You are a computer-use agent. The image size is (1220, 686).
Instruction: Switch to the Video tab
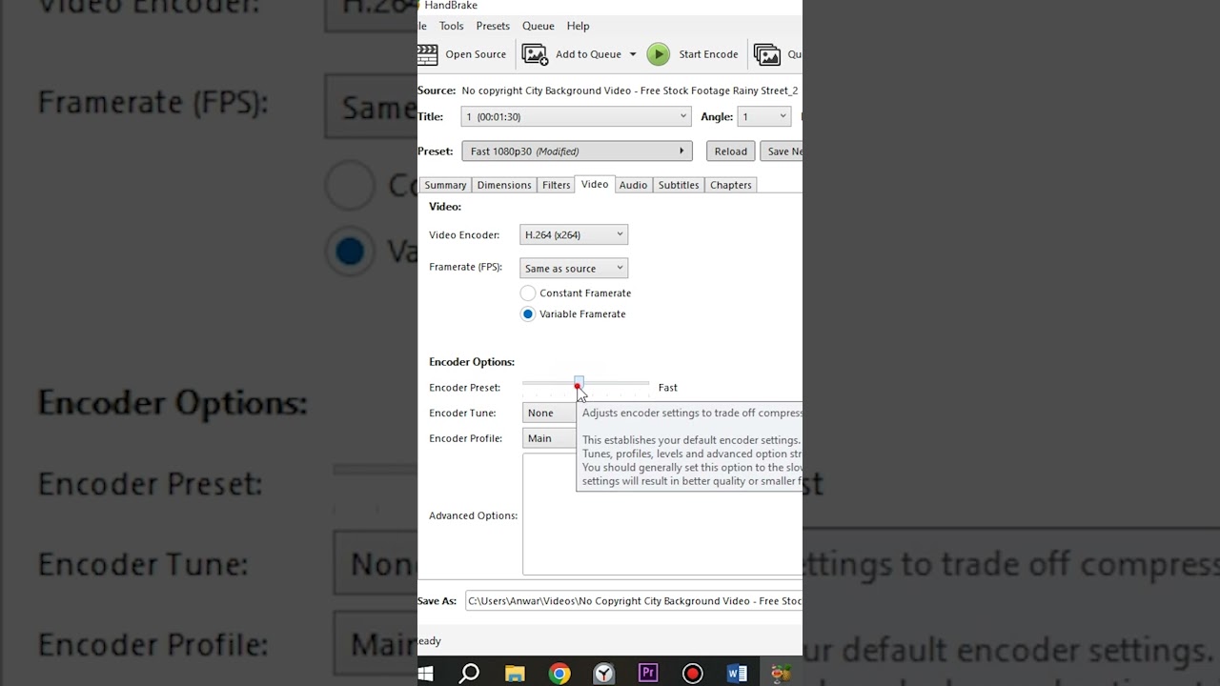(595, 184)
